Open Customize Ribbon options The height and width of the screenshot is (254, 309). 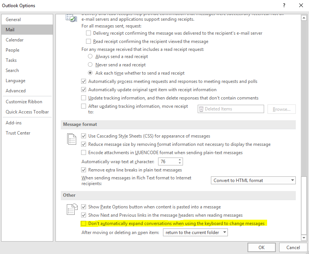click(x=27, y=102)
